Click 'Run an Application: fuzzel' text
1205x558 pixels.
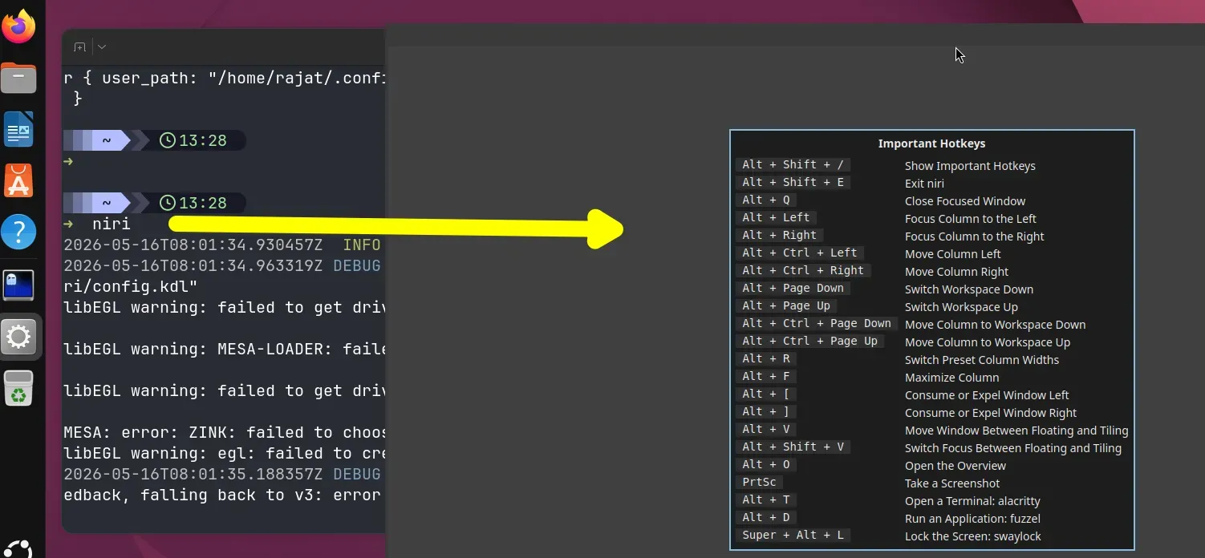pos(972,519)
